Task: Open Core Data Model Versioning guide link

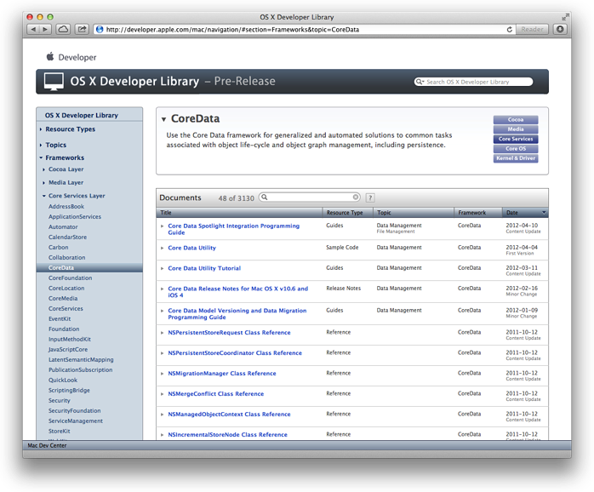Action: (x=237, y=314)
